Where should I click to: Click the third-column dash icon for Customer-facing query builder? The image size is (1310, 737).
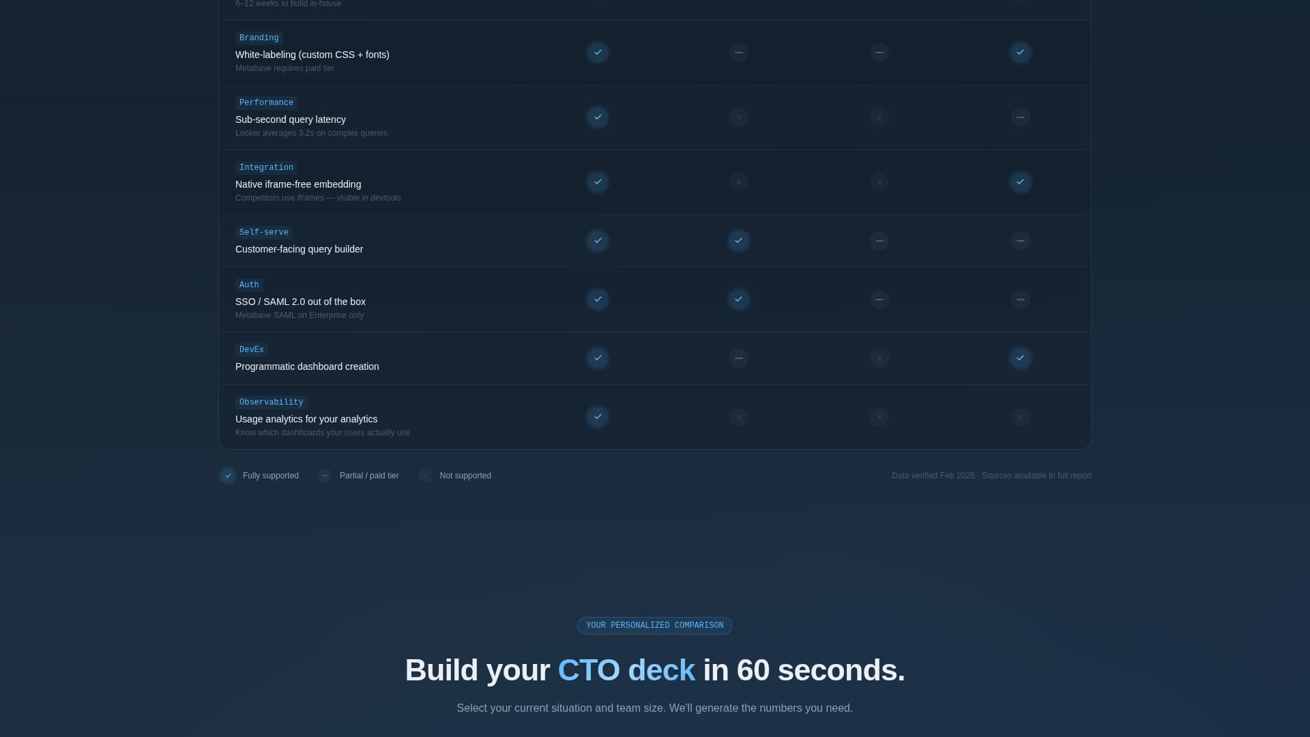tap(879, 241)
